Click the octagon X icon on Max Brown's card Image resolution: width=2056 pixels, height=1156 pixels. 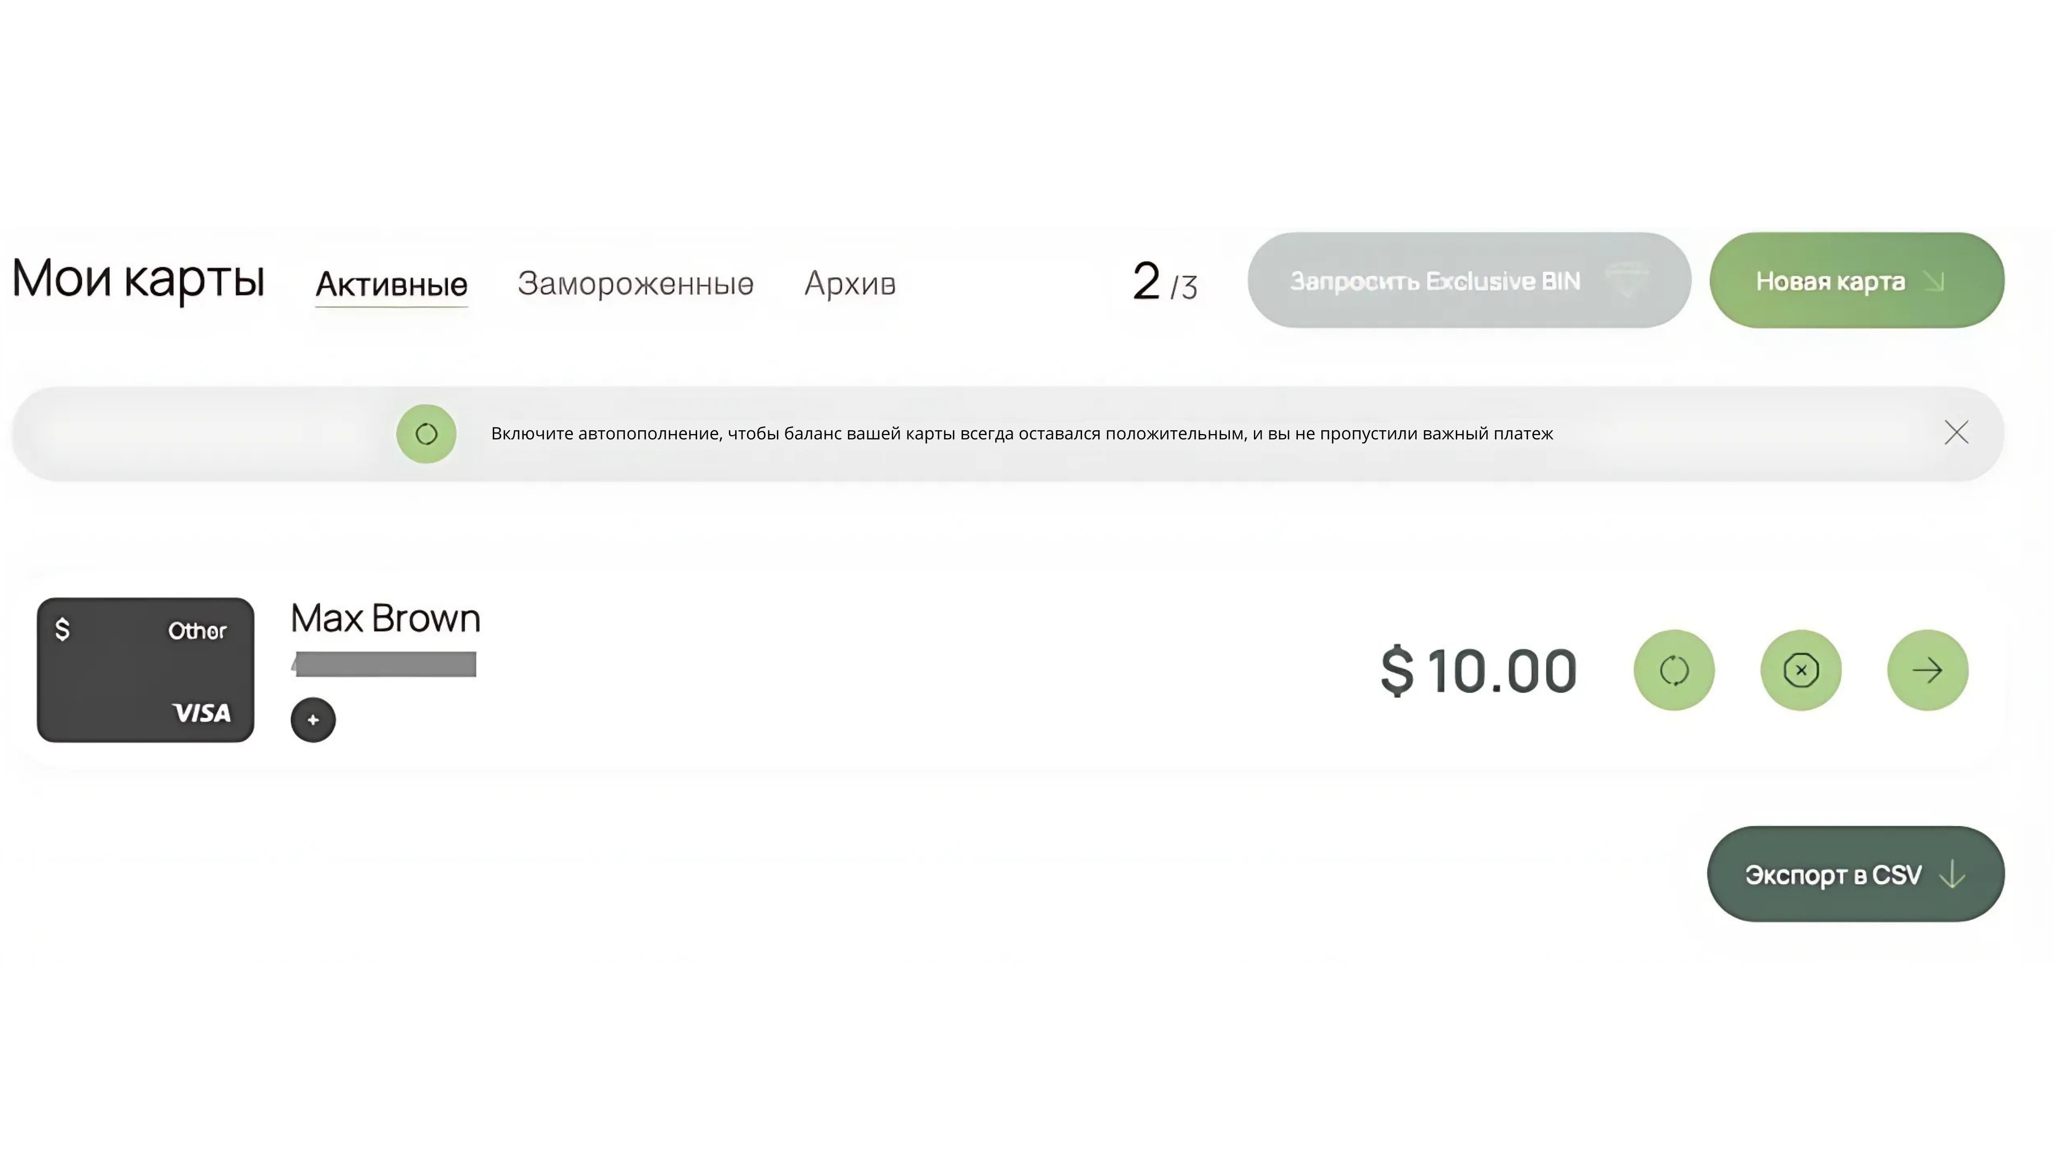click(x=1801, y=670)
